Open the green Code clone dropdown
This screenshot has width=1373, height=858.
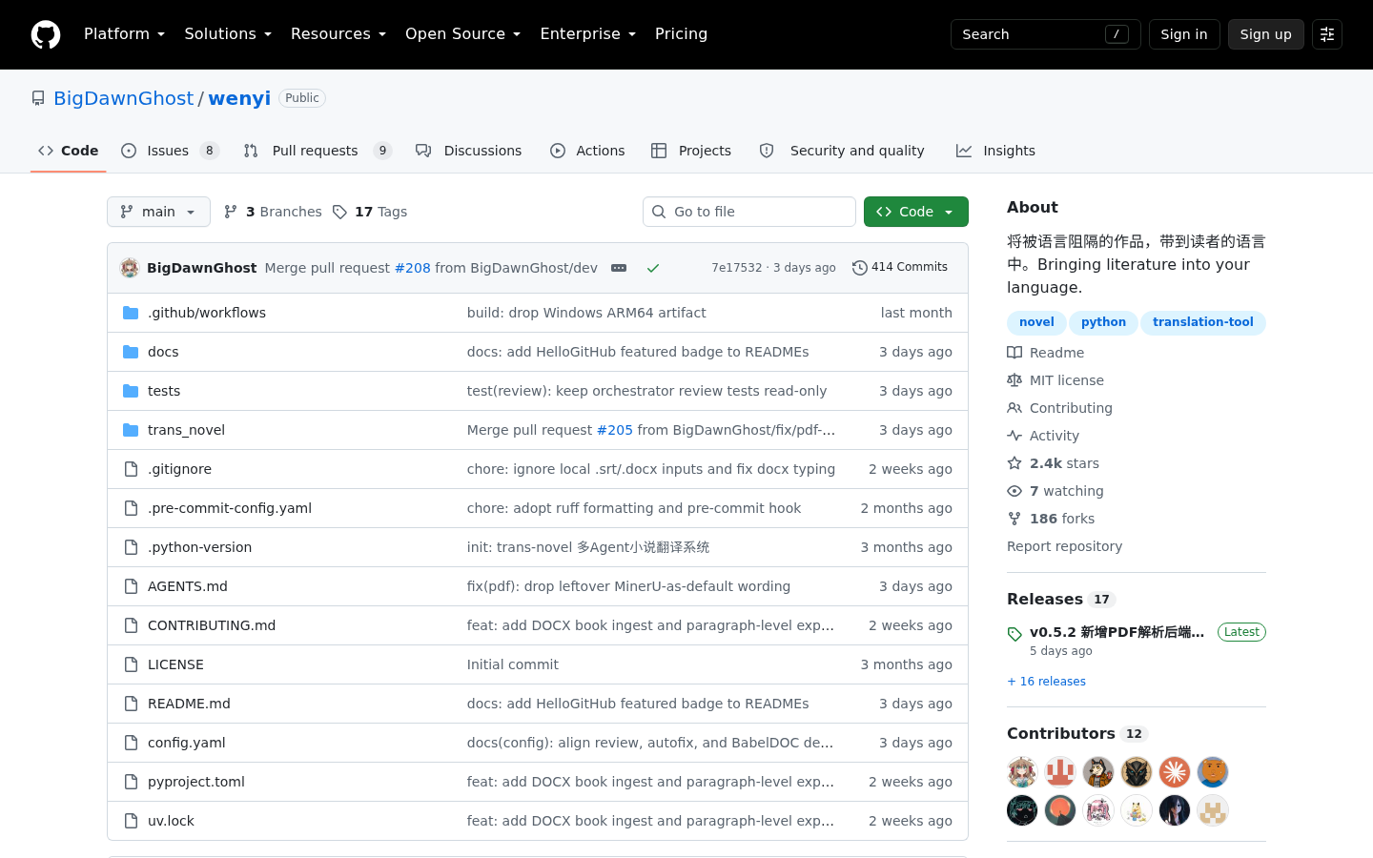916,212
